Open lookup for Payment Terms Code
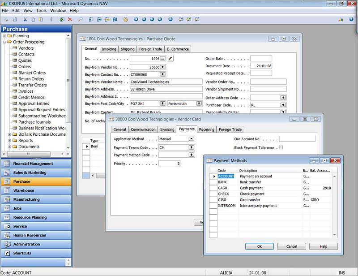Screen dimensions: 358x276 click(192, 147)
